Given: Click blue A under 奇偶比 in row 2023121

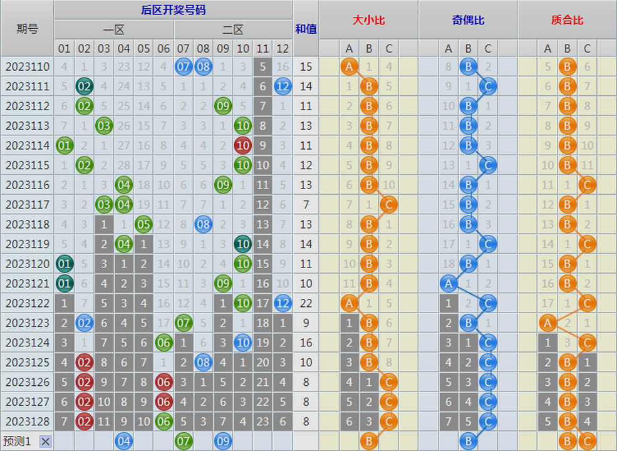Looking at the screenshot, I should click(x=448, y=283).
